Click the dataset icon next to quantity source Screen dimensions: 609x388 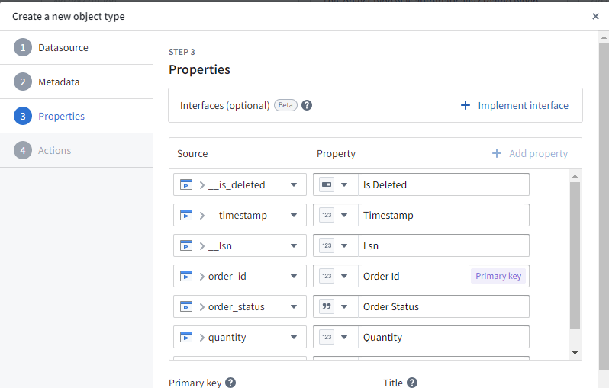(186, 337)
